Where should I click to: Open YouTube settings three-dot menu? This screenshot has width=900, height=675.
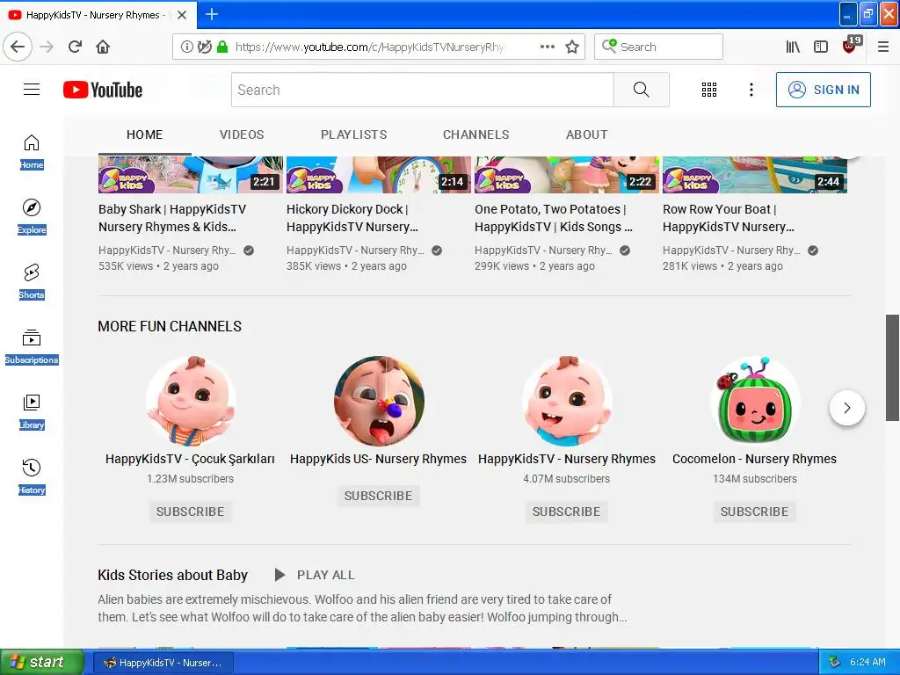pos(751,90)
